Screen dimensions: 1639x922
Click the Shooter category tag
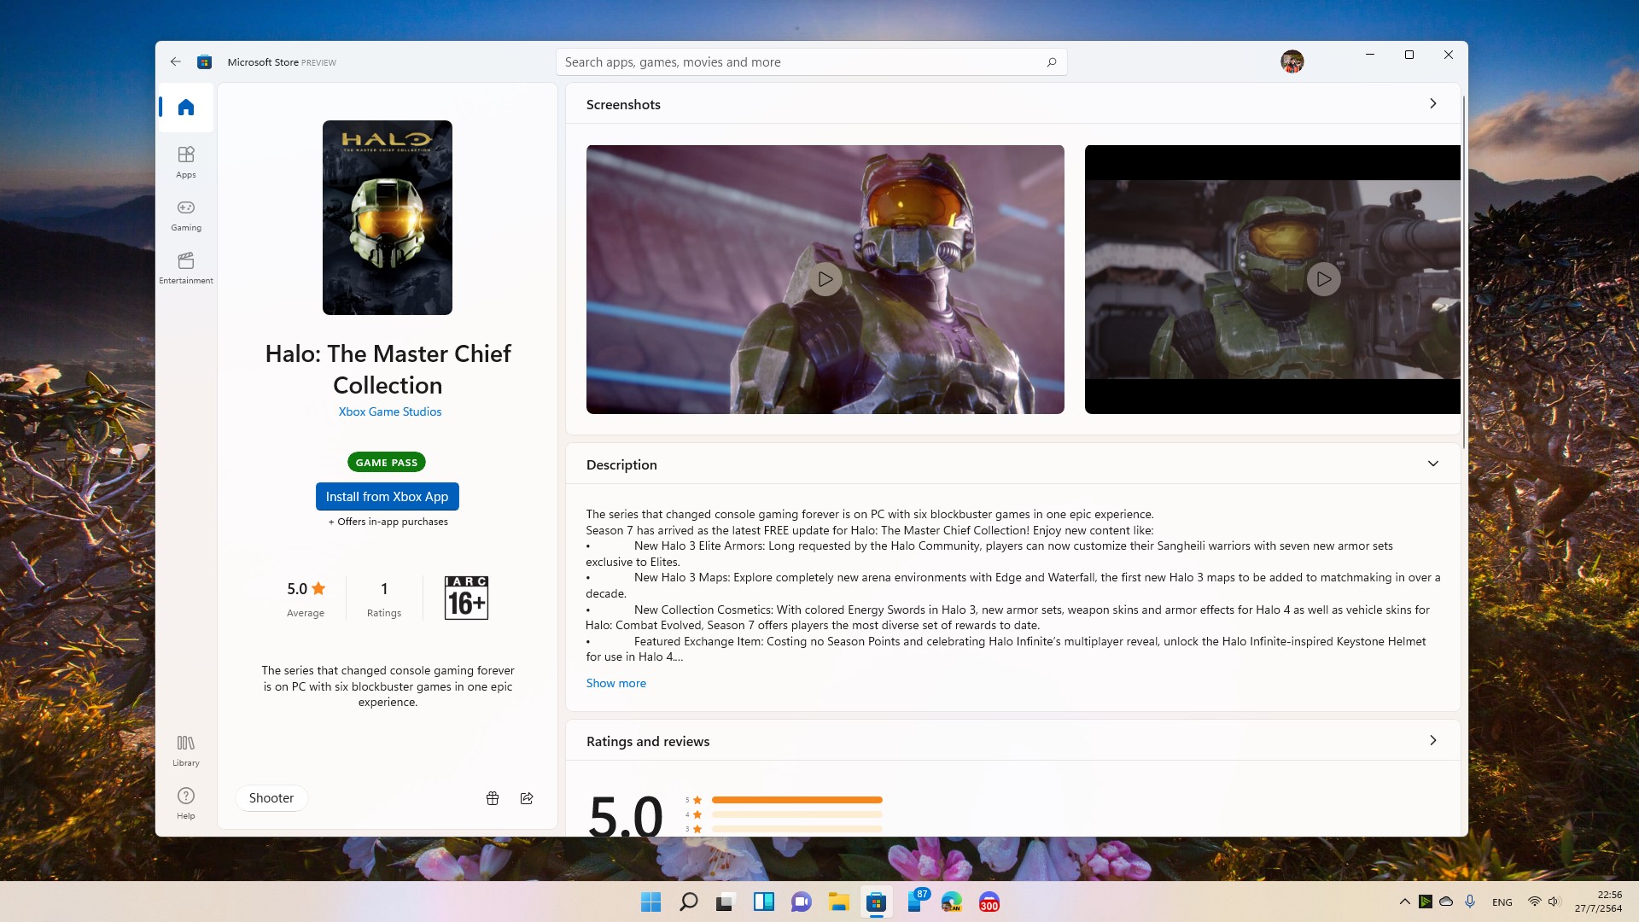pyautogui.click(x=271, y=798)
